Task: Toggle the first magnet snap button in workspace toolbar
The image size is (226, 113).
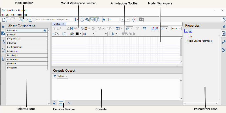Action: pos(153,28)
